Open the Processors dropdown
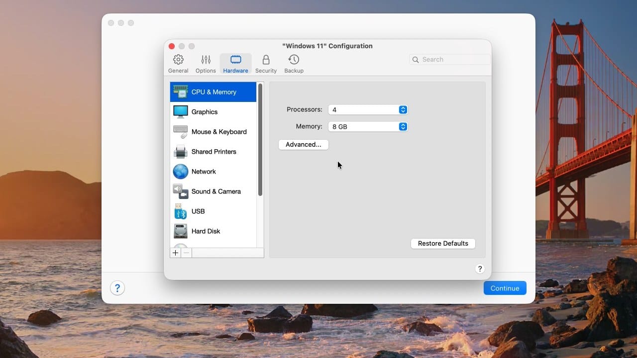637x358 pixels. pyautogui.click(x=368, y=110)
